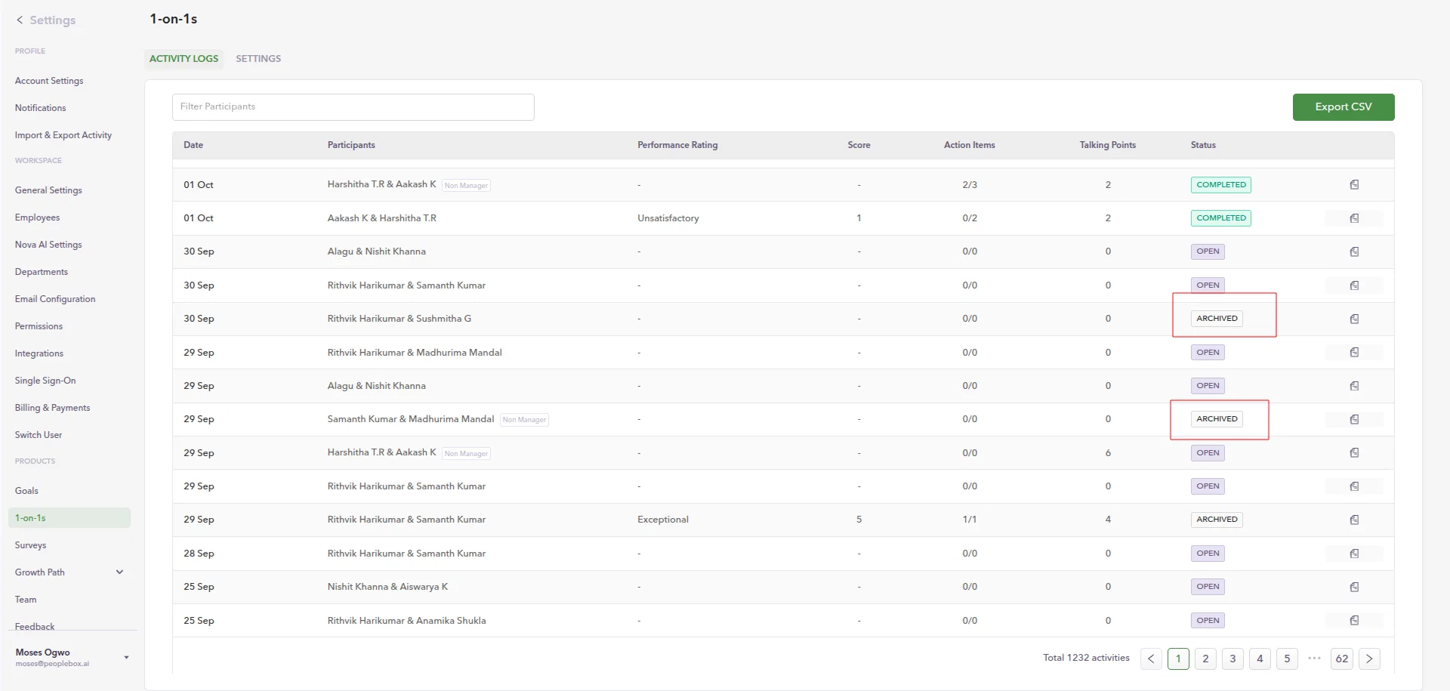Expand the Growth Path menu

119,572
